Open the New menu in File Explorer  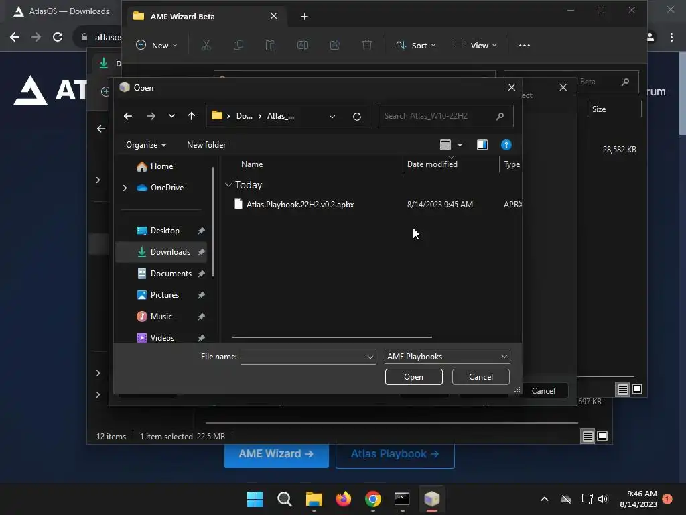click(x=157, y=45)
